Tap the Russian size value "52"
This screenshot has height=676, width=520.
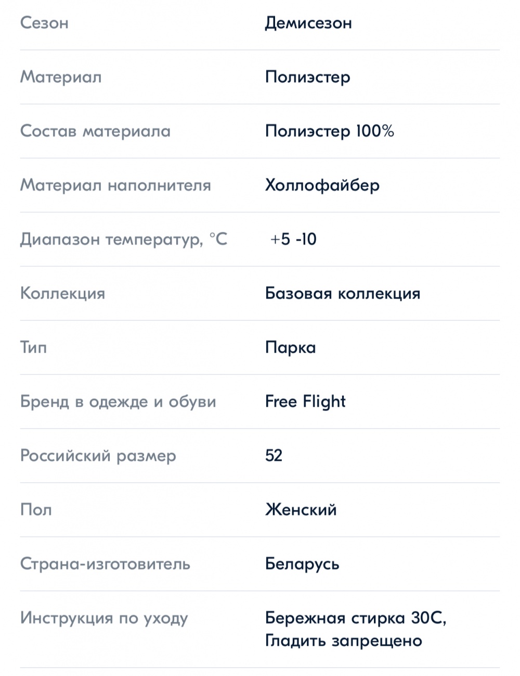pos(274,456)
